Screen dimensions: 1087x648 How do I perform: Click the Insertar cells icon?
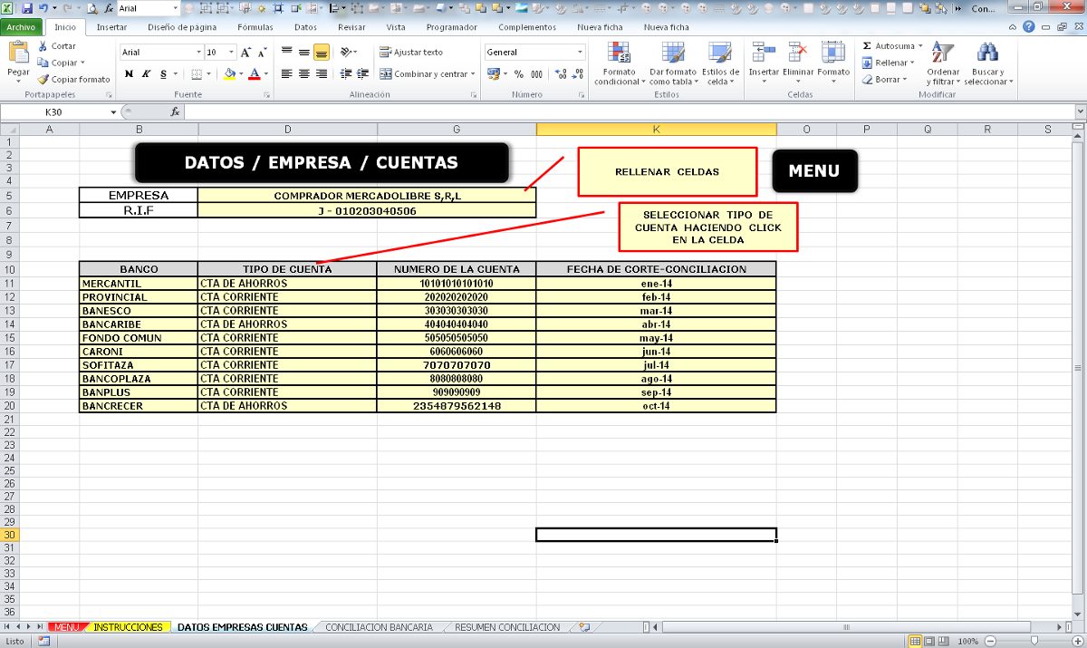(764, 53)
